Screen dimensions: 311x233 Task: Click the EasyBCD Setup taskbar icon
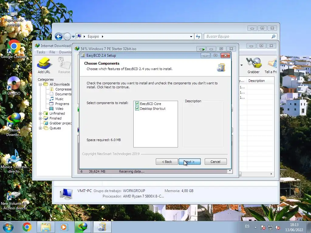[102, 227]
